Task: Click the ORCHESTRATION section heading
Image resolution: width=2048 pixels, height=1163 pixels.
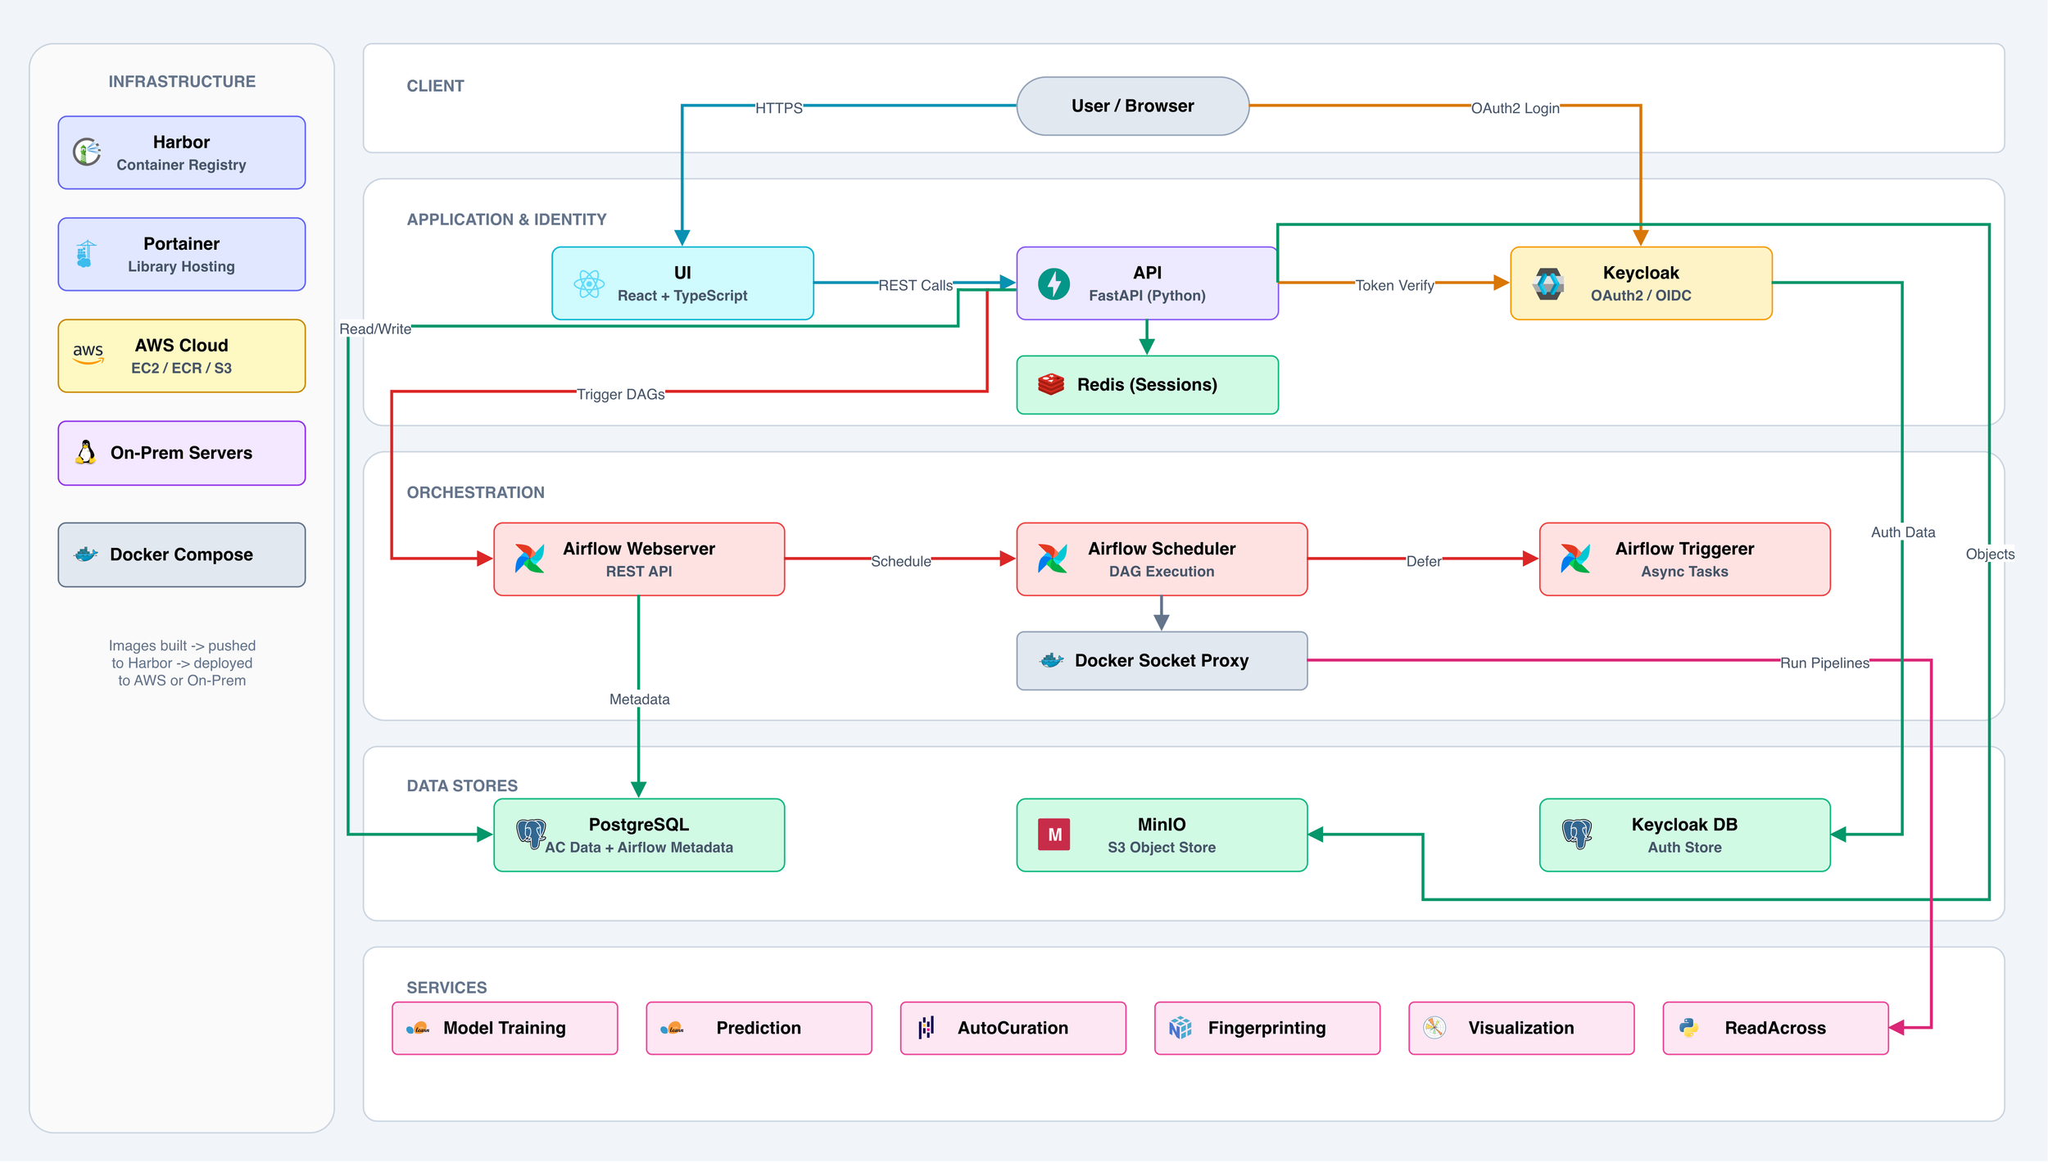Action: (x=476, y=492)
